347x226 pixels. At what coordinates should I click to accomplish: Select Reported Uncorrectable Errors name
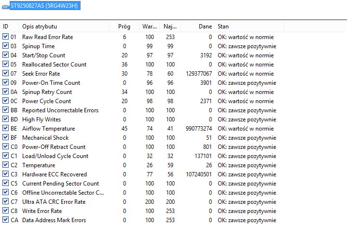click(x=60, y=110)
